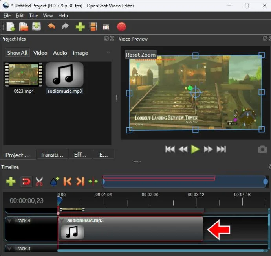Show more filters via the chevron arrows

(x=108, y=52)
